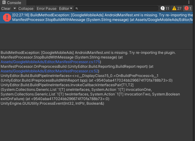Click the DisplayClass15_0 OnBuildPreProcess line
The image size is (195, 141).
point(79,76)
